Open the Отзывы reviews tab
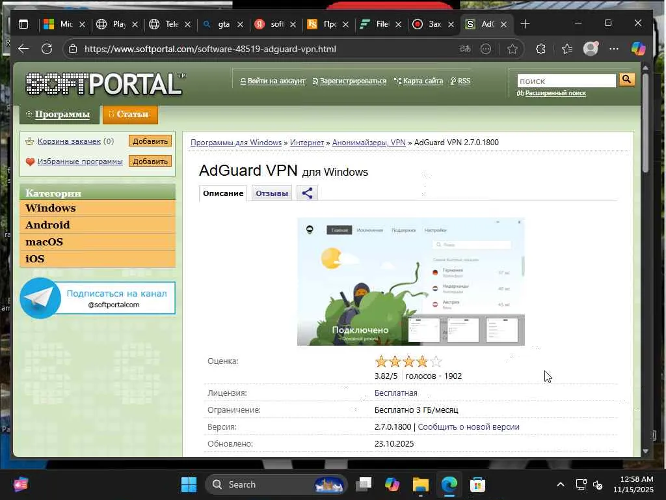This screenshot has height=500, width=666. click(x=272, y=193)
